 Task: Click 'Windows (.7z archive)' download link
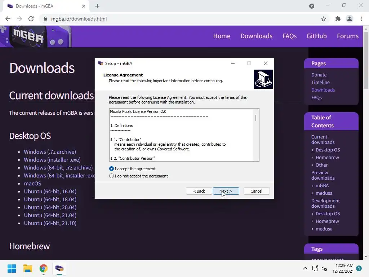(50, 152)
